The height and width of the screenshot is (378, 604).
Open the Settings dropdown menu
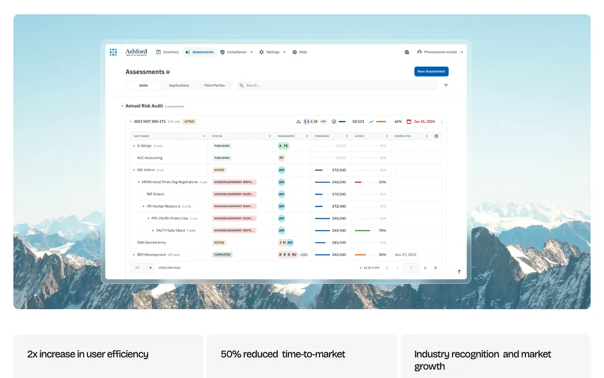click(x=272, y=52)
